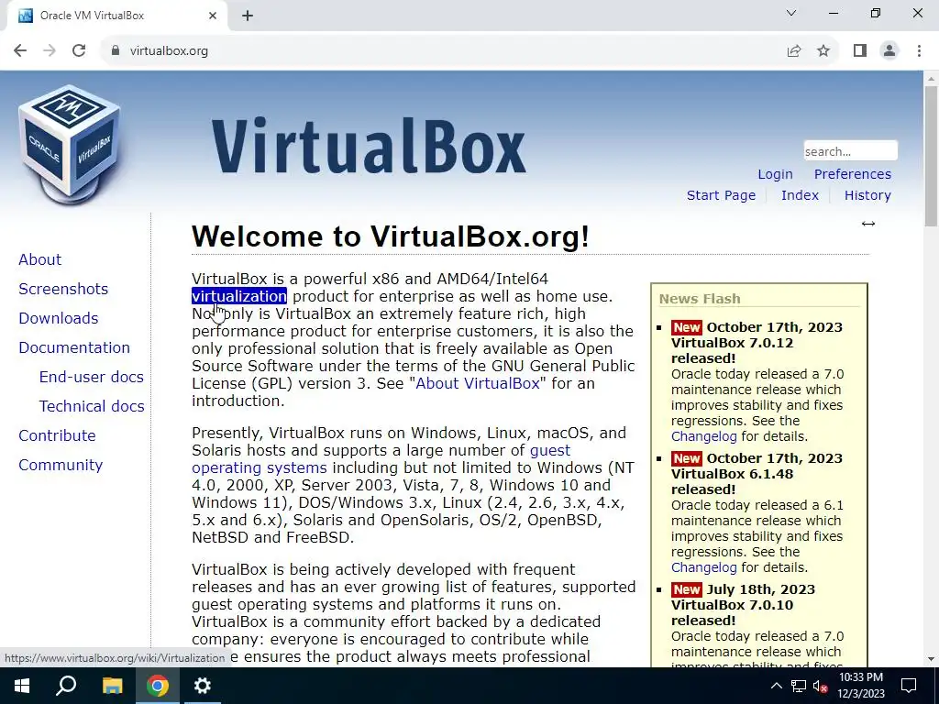The width and height of the screenshot is (939, 704).
Task: Open About in the sidebar
Action: click(x=39, y=259)
